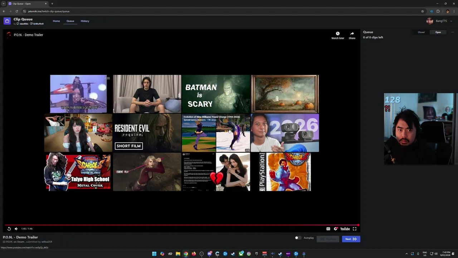Open YouTube player settings gear
458x258 pixels.
336,229
